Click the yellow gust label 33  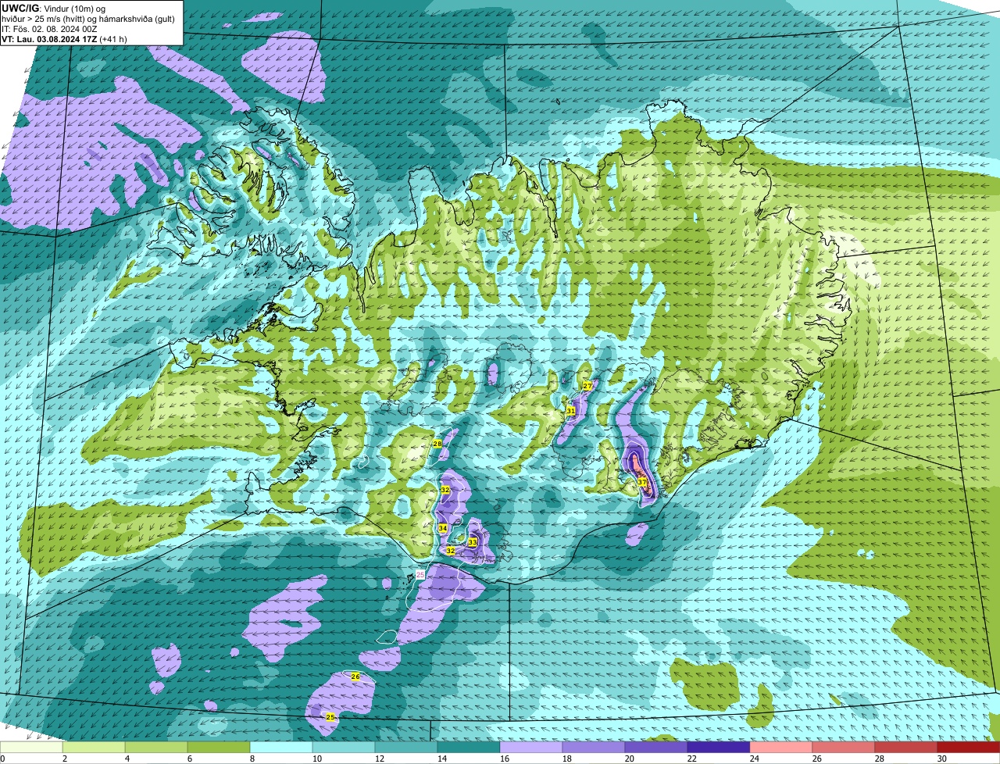[473, 542]
